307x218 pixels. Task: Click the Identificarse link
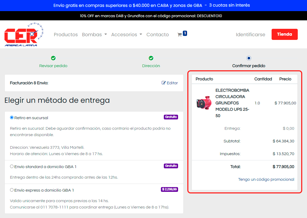250,35
